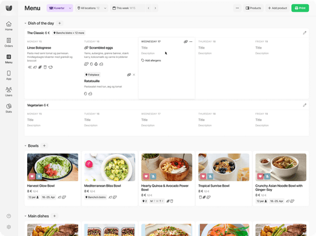Image resolution: width=316 pixels, height=236 pixels.
Task: Open more options on Wednesday 17 cell
Action: pyautogui.click(x=191, y=41)
